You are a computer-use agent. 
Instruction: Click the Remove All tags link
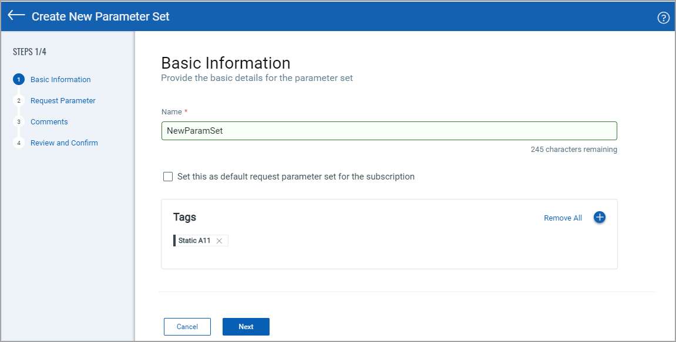coord(563,218)
